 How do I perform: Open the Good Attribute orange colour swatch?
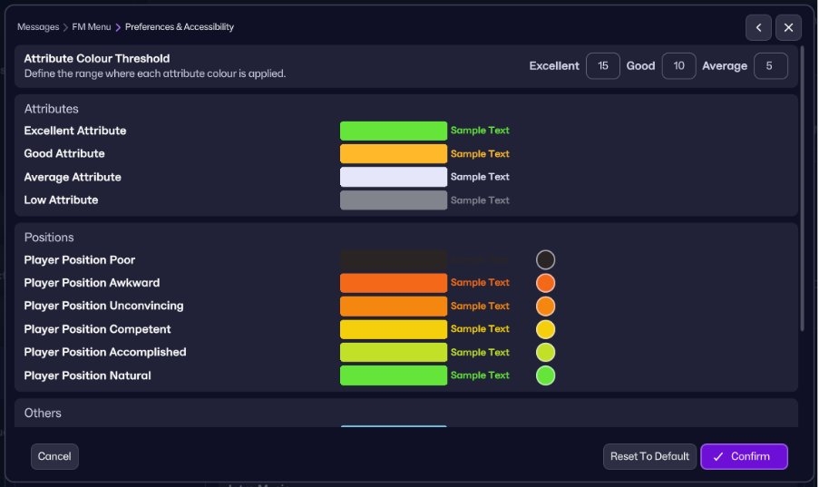393,154
